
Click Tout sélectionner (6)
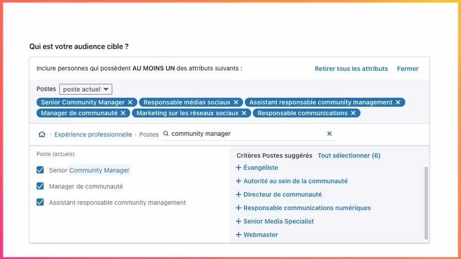349,156
